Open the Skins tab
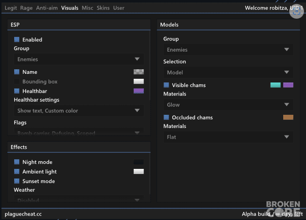Image resolution: width=306 pixels, height=220 pixels. (103, 8)
